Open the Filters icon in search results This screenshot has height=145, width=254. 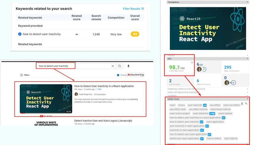[x=22, y=75]
